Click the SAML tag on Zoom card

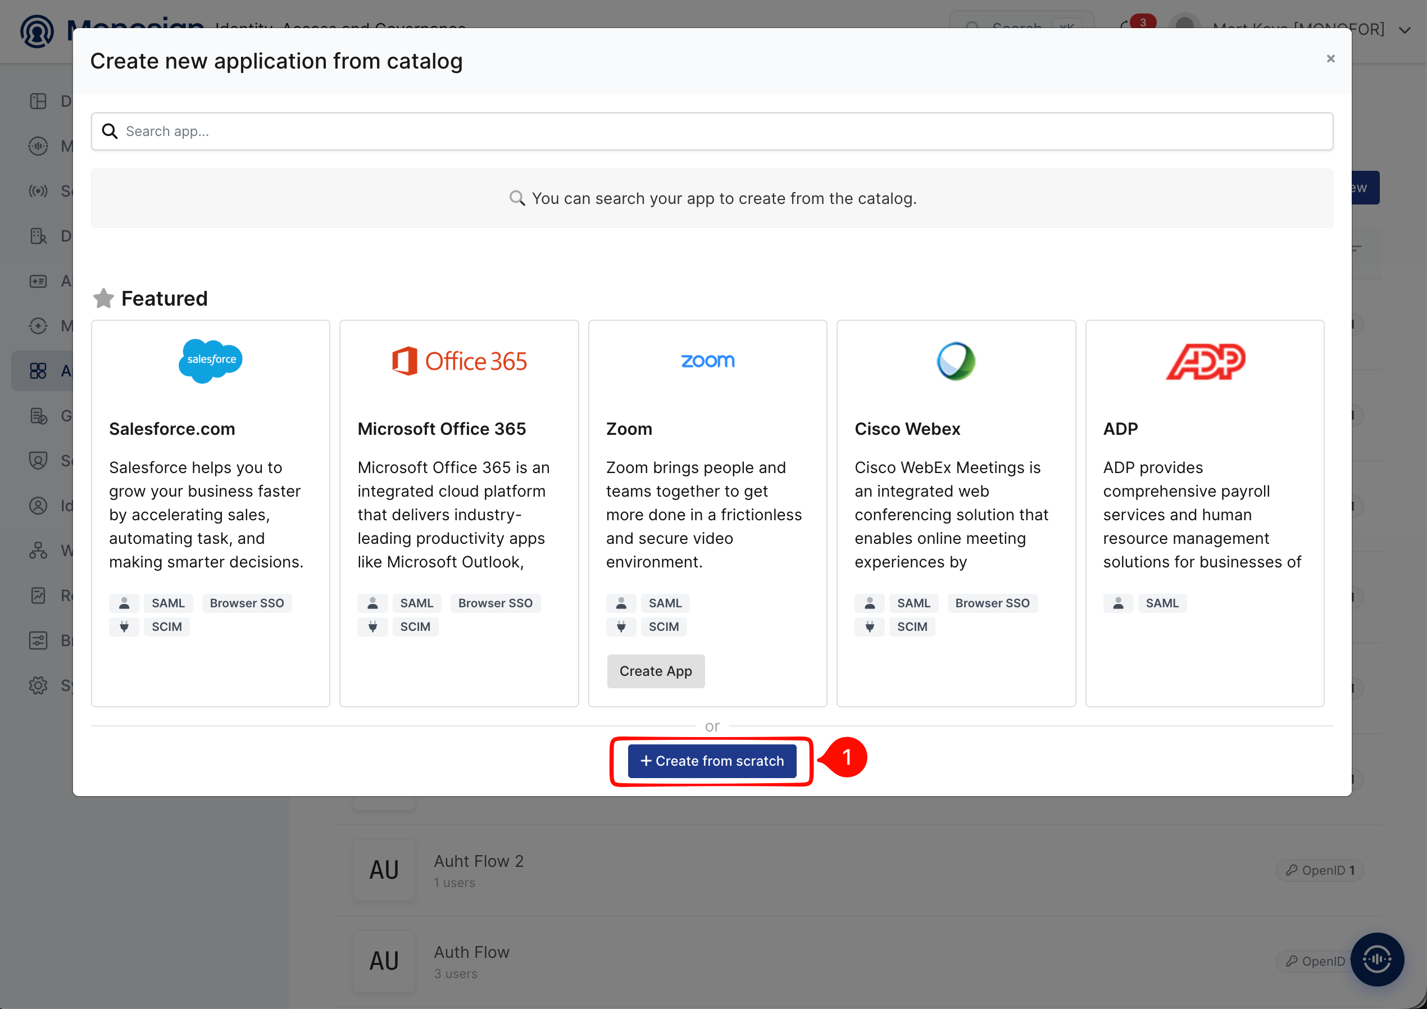tap(666, 603)
